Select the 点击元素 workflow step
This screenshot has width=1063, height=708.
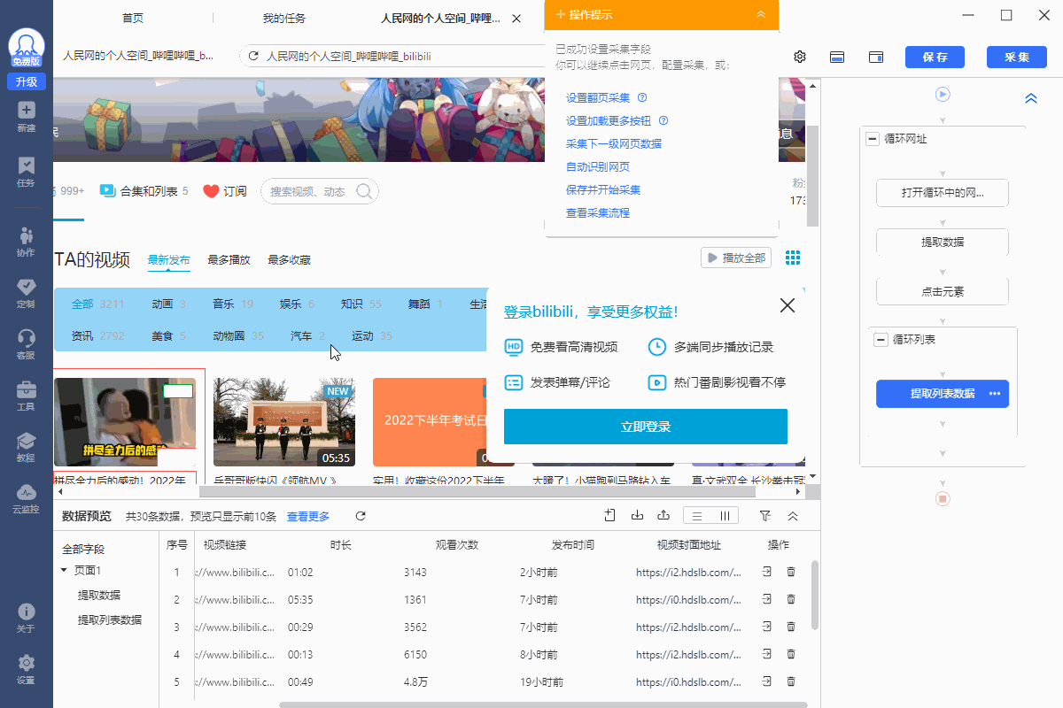click(943, 291)
